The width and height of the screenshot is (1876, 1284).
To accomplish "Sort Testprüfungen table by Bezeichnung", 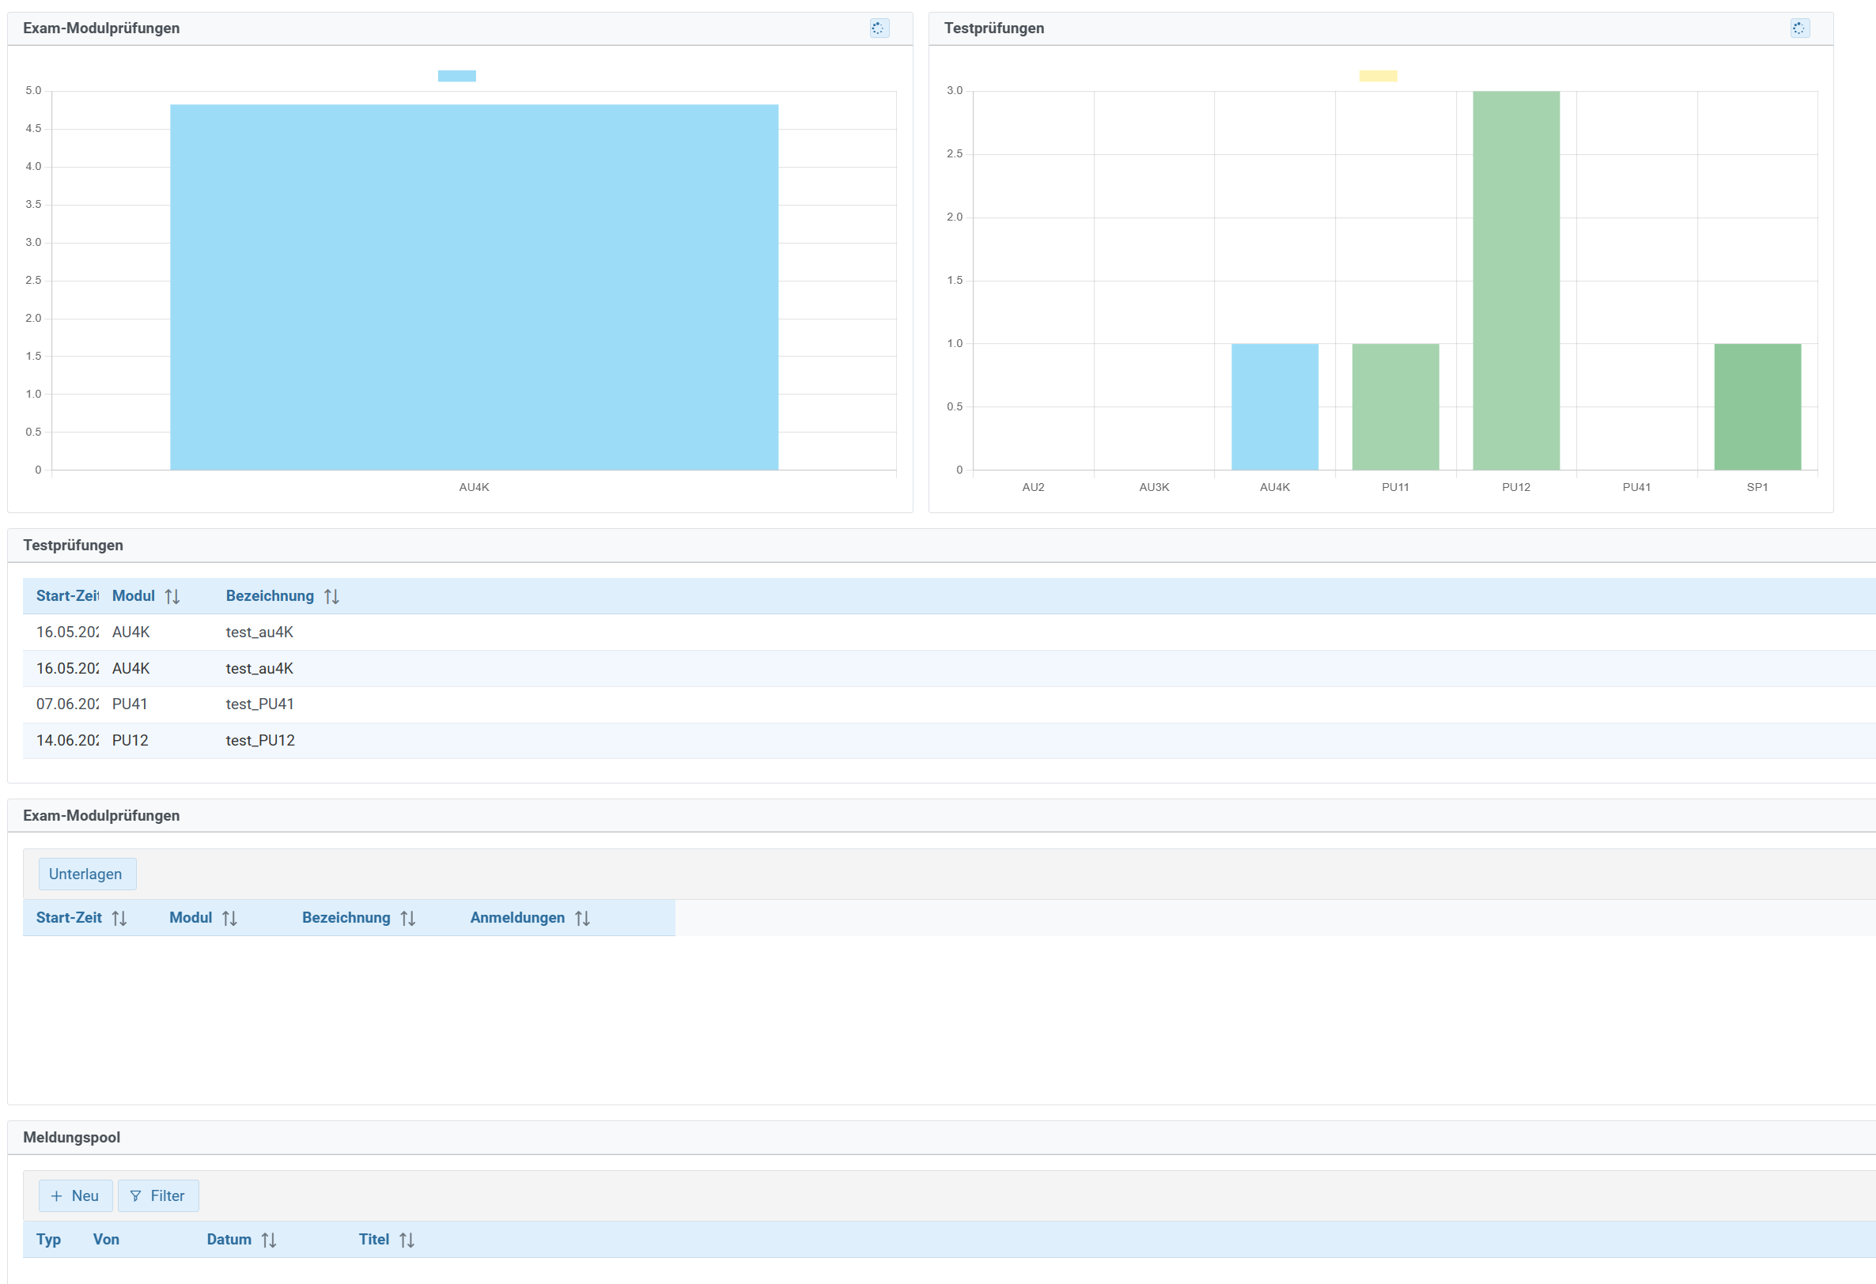I will [x=331, y=596].
